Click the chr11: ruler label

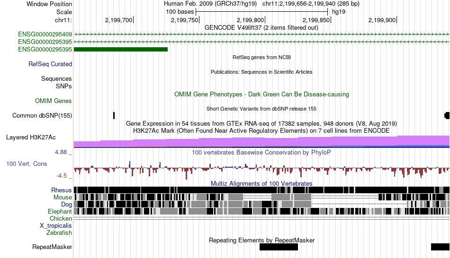click(x=63, y=20)
